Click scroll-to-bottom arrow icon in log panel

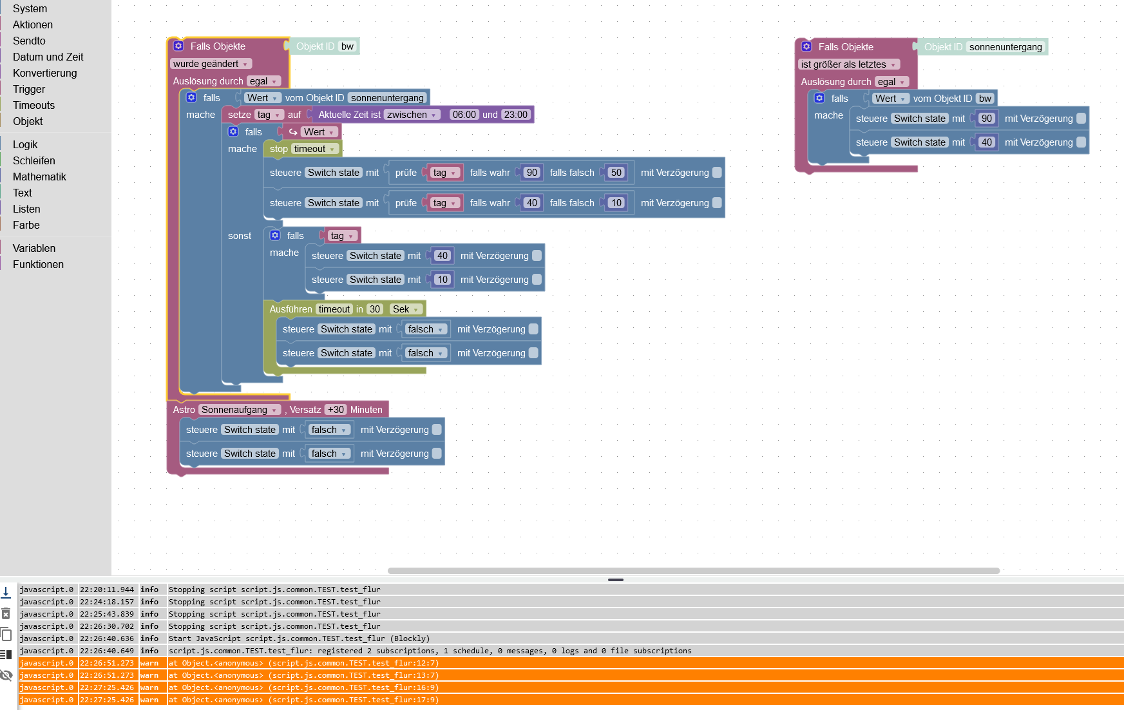point(6,591)
